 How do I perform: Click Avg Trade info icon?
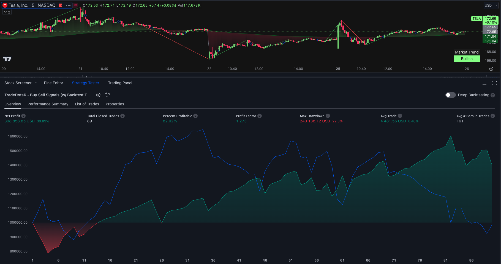[x=400, y=116]
